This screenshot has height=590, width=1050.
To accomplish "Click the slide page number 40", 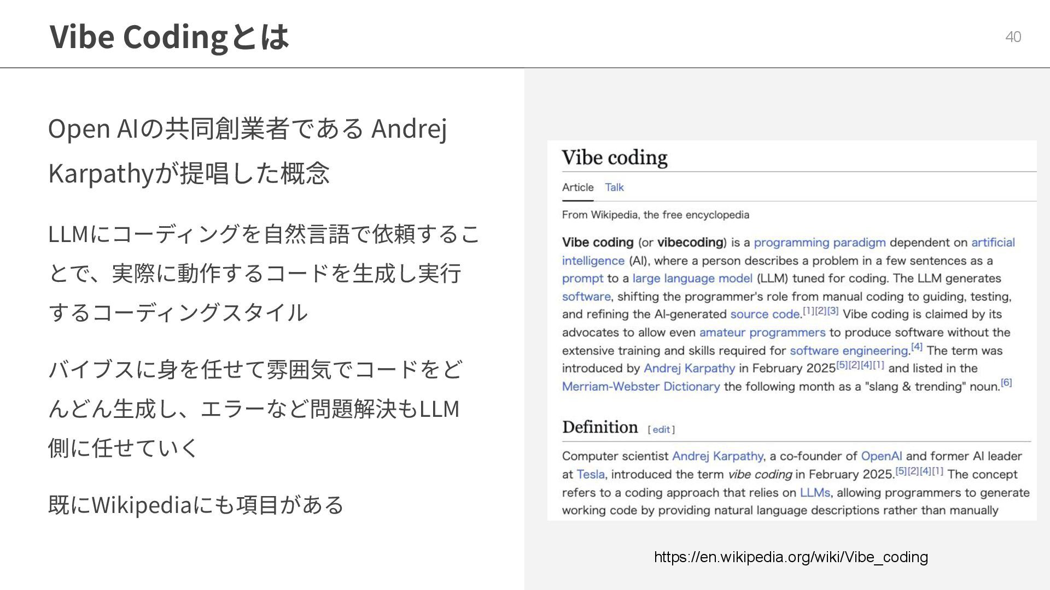I will 1013,37.
